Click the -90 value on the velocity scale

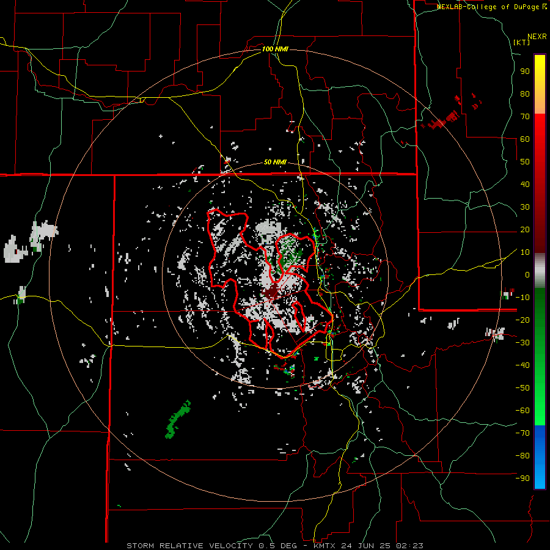click(522, 478)
